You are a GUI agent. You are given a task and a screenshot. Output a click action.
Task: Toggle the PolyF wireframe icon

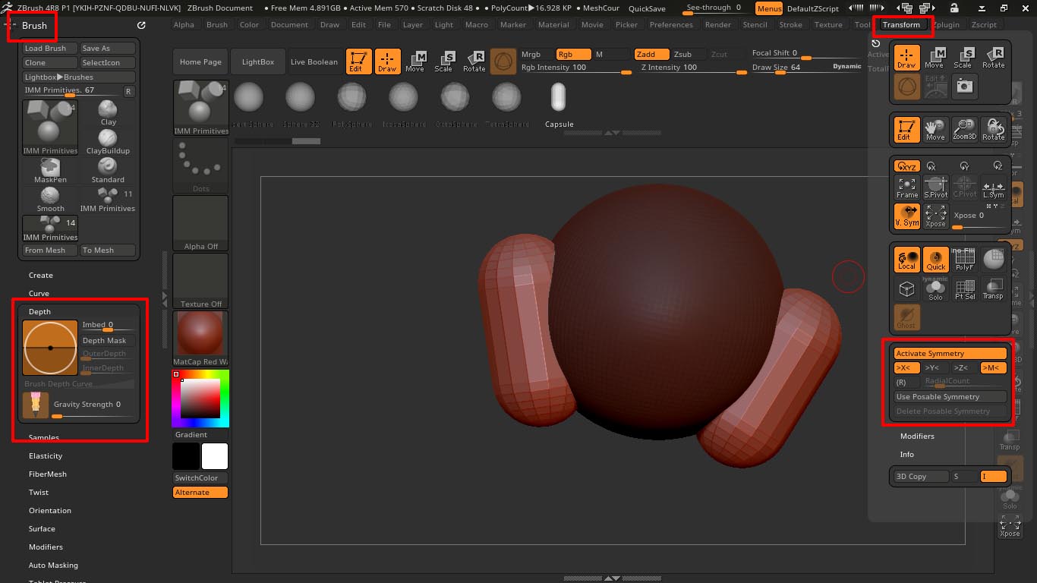[964, 260]
